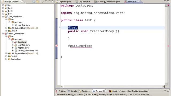Switch to TestNg_Annotations.java editor tab
This screenshot has height=96, width=171.
coord(109,2)
